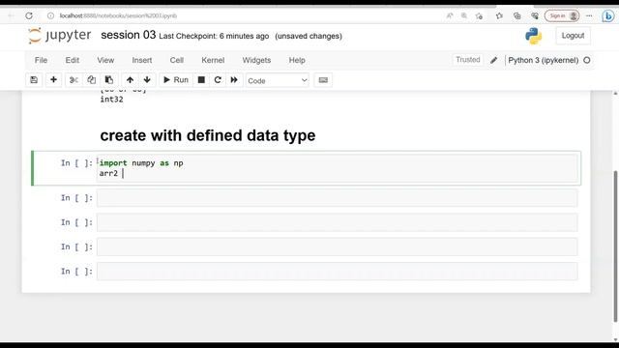619x348 pixels.
Task: Click browser Sign in button
Action: coord(562,15)
